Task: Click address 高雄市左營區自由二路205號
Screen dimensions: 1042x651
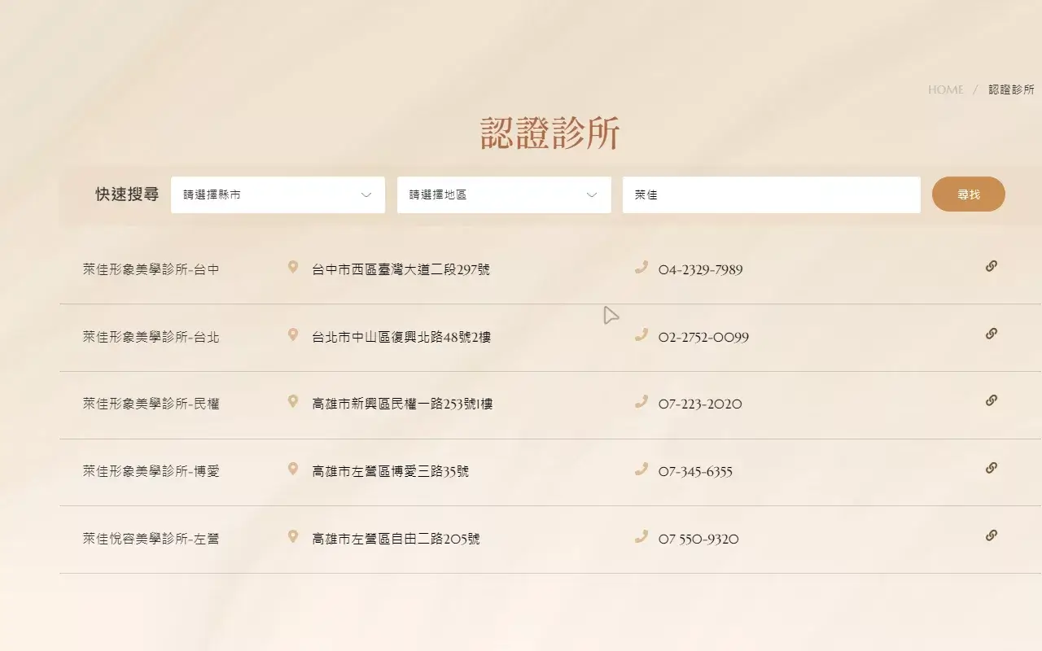Action: click(396, 539)
